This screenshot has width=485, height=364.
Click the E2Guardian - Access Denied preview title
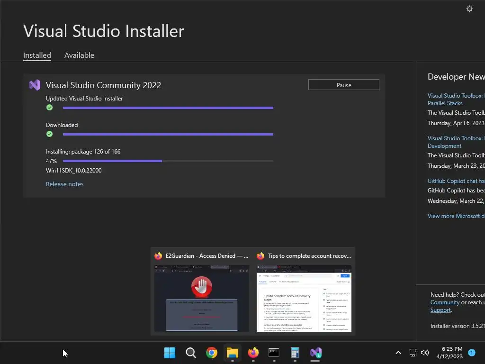[x=207, y=256]
